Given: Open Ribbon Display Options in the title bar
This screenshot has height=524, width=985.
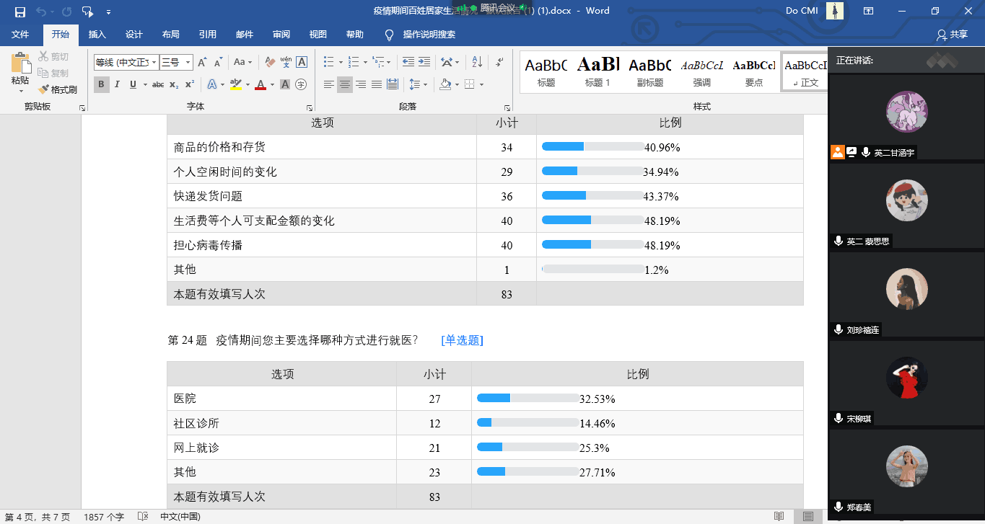Looking at the screenshot, I should [869, 11].
